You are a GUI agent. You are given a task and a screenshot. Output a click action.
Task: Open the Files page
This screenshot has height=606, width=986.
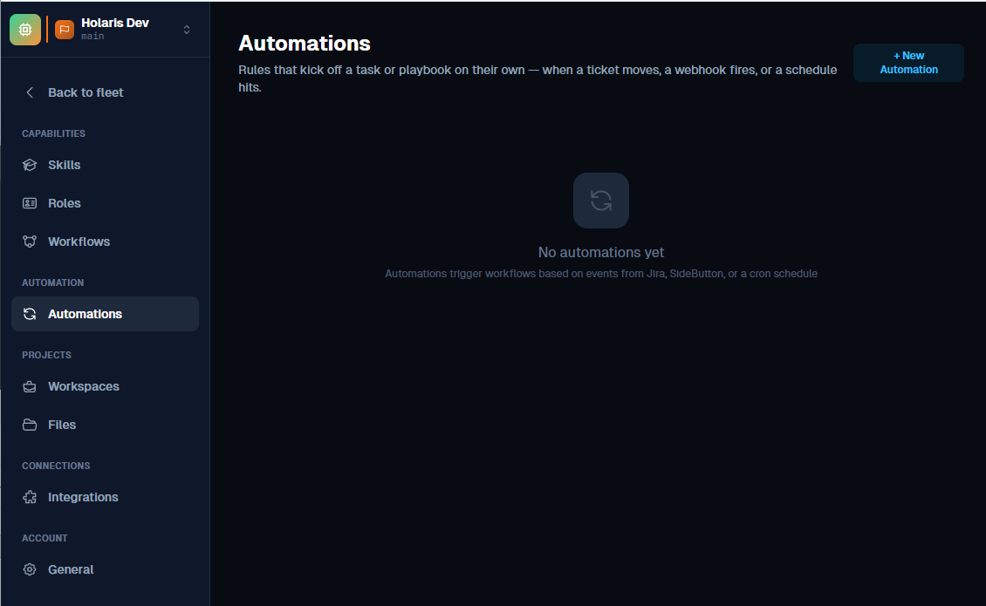[x=105, y=425]
